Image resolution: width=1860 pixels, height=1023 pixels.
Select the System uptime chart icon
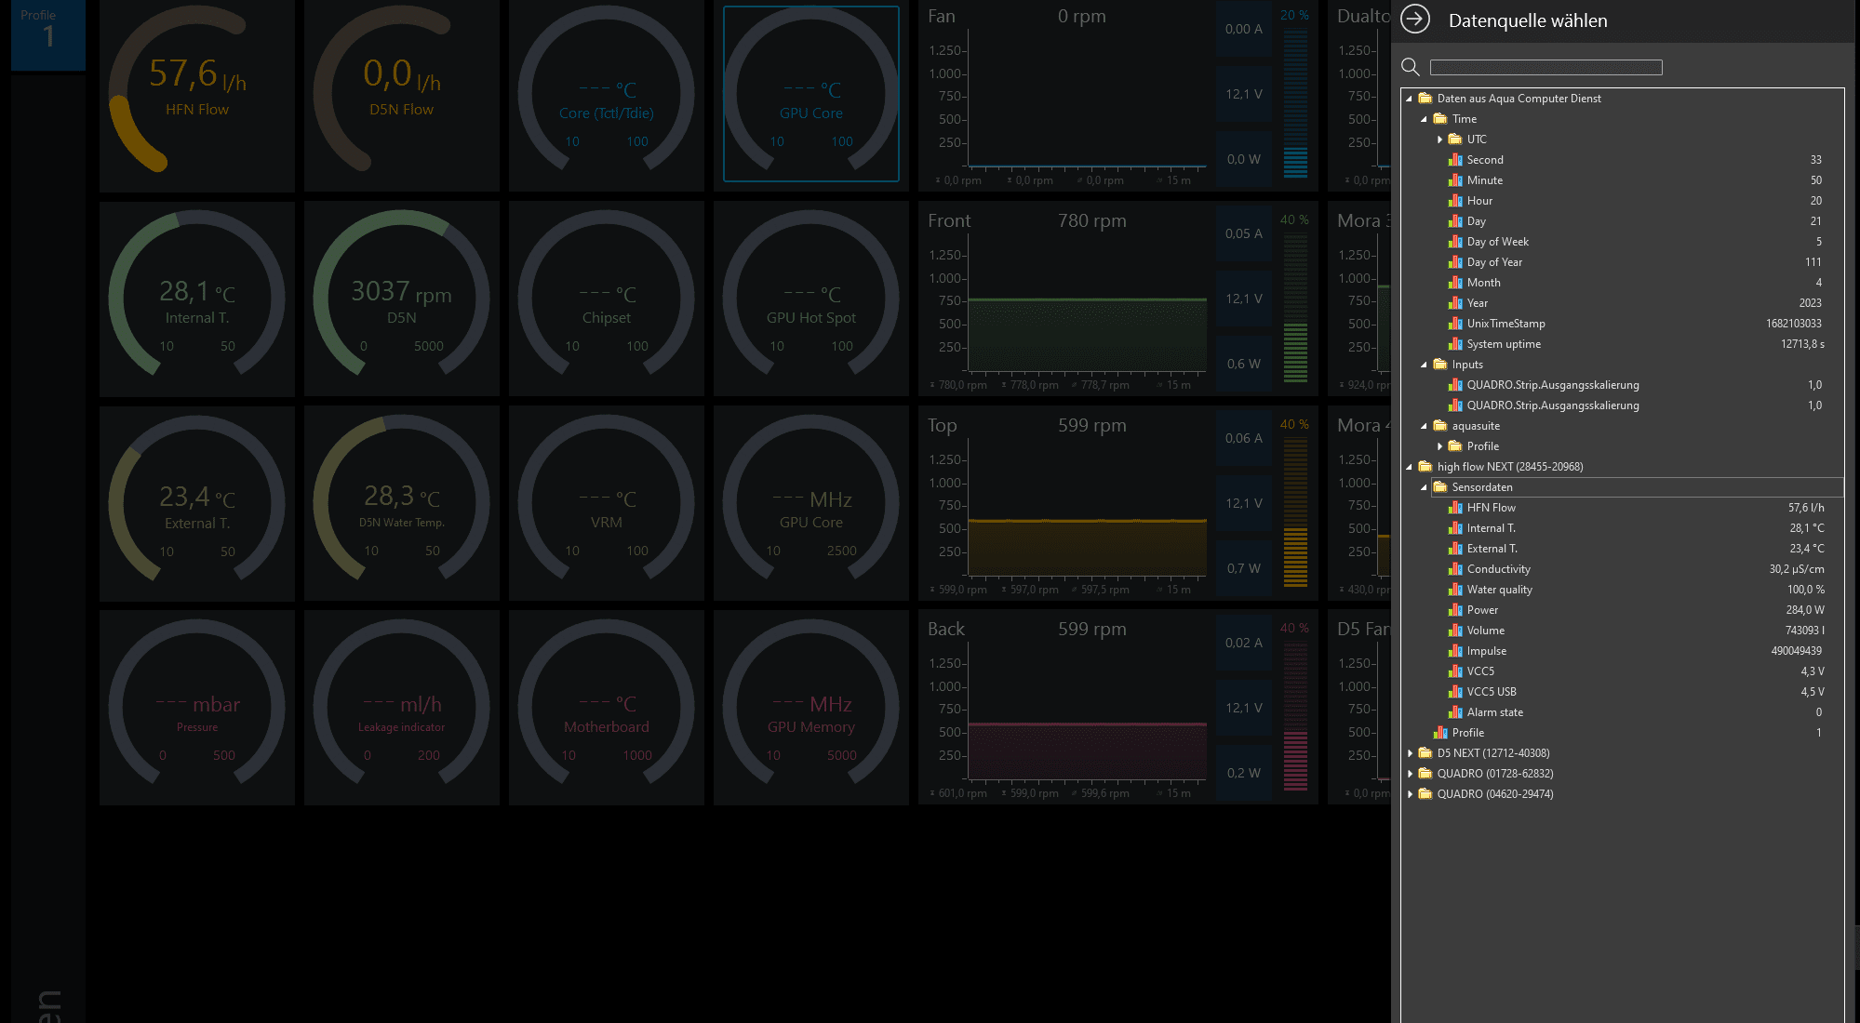point(1455,344)
